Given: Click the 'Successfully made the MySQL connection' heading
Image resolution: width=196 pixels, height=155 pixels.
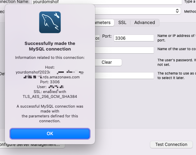Looking at the screenshot, I should tap(50, 46).
